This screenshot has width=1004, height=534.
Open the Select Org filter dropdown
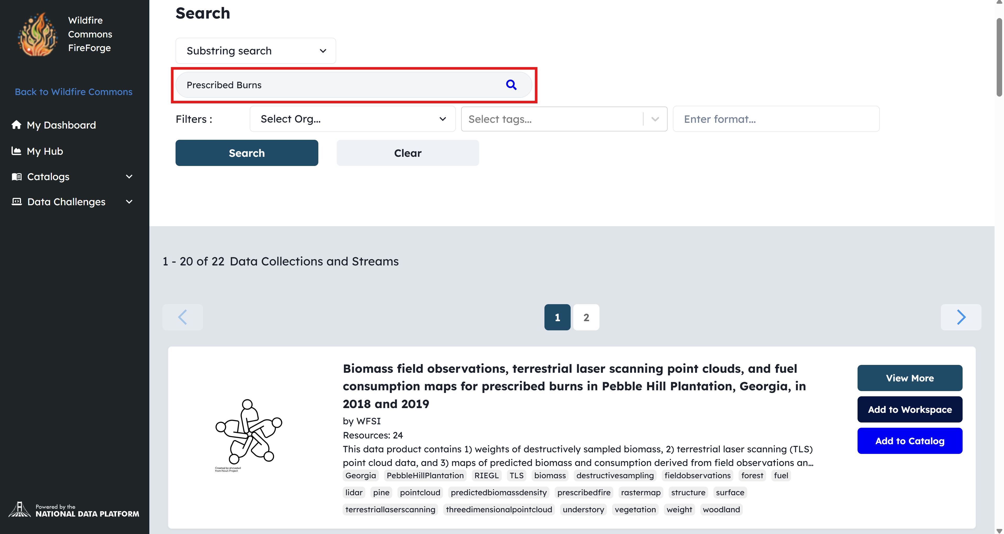click(352, 119)
